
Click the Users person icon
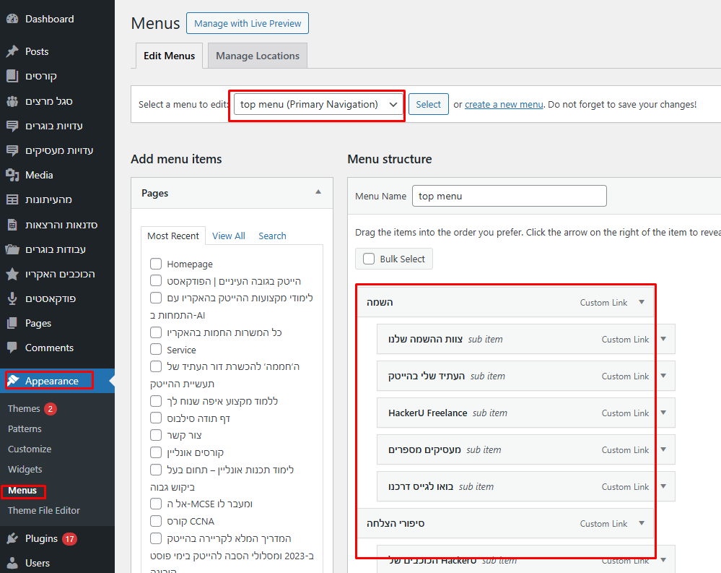[x=12, y=563]
